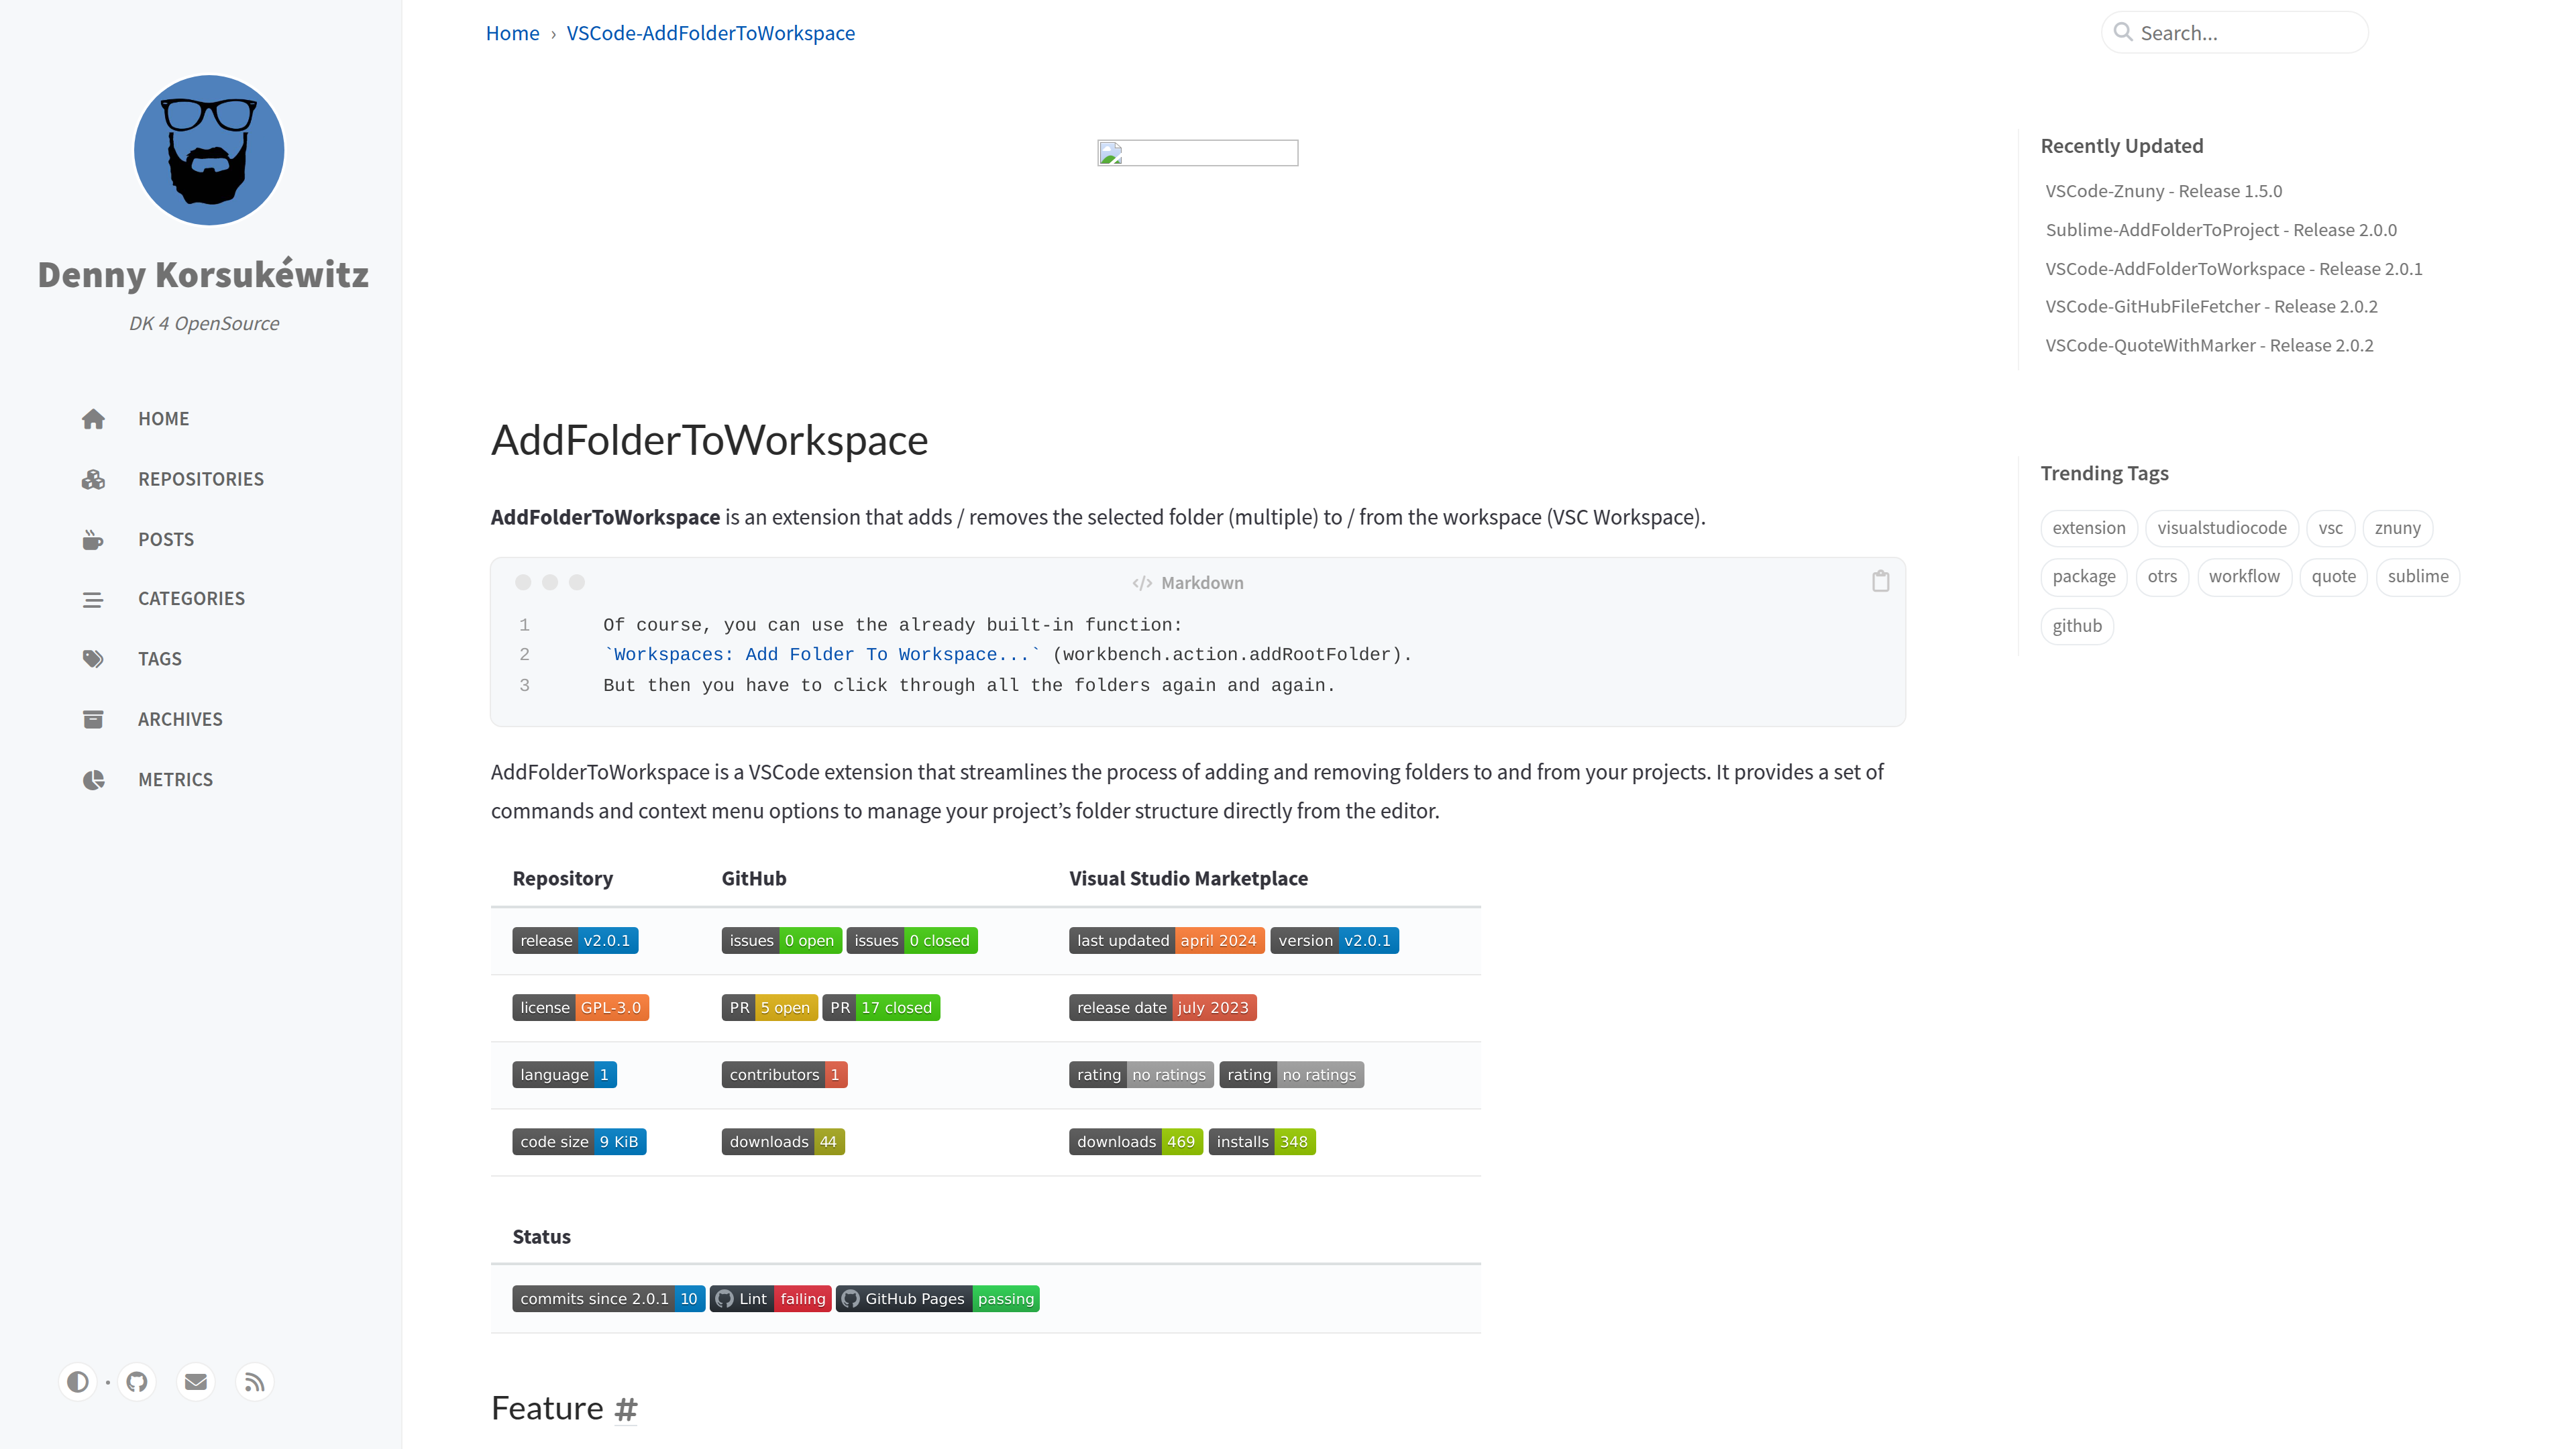Click the language 1 badge
The image size is (2576, 1449).
point(564,1075)
